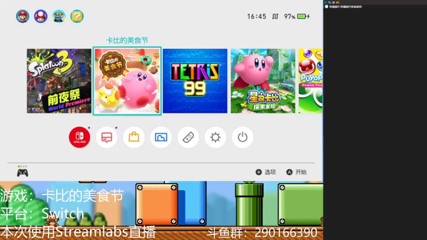The width and height of the screenshot is (427, 240).
Task: Launch the Tetris 99 game tile
Action: click(195, 81)
